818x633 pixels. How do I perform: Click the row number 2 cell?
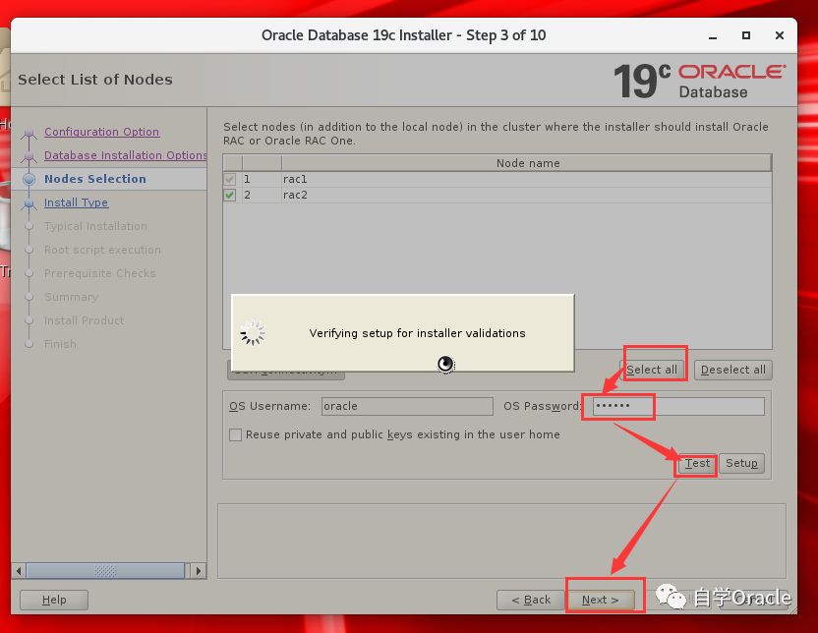(x=262, y=195)
